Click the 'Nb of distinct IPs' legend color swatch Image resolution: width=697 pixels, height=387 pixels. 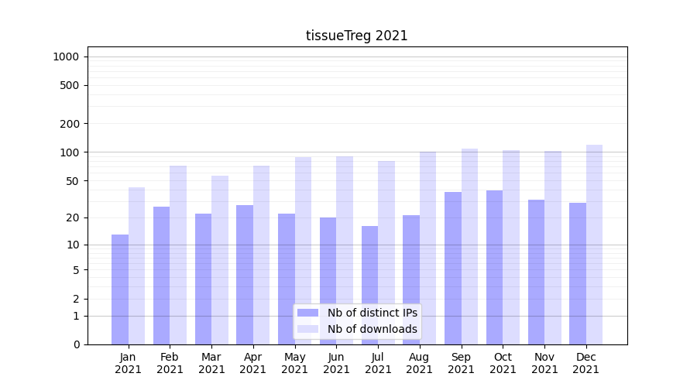pyautogui.click(x=307, y=313)
